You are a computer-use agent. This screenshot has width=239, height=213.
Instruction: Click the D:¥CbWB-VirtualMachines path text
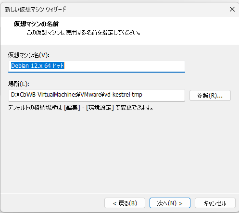click(x=45, y=95)
